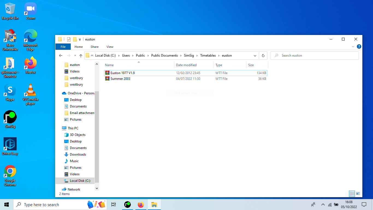Click the File Explorer taskbar icon
The width and height of the screenshot is (373, 210).
coord(154,205)
